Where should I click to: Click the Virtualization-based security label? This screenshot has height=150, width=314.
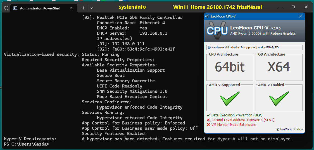point(41,54)
